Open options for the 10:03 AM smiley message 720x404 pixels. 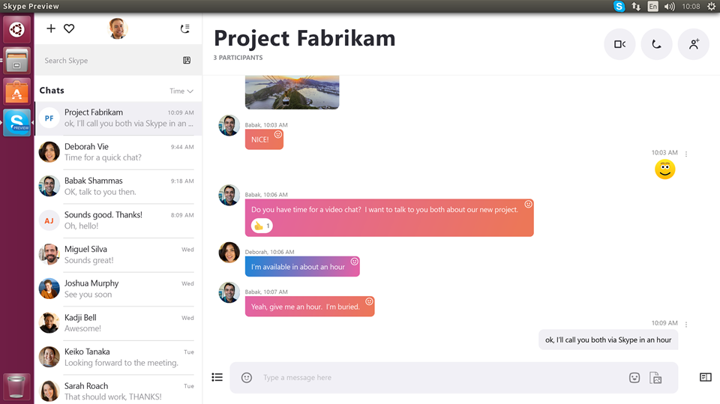[686, 154]
